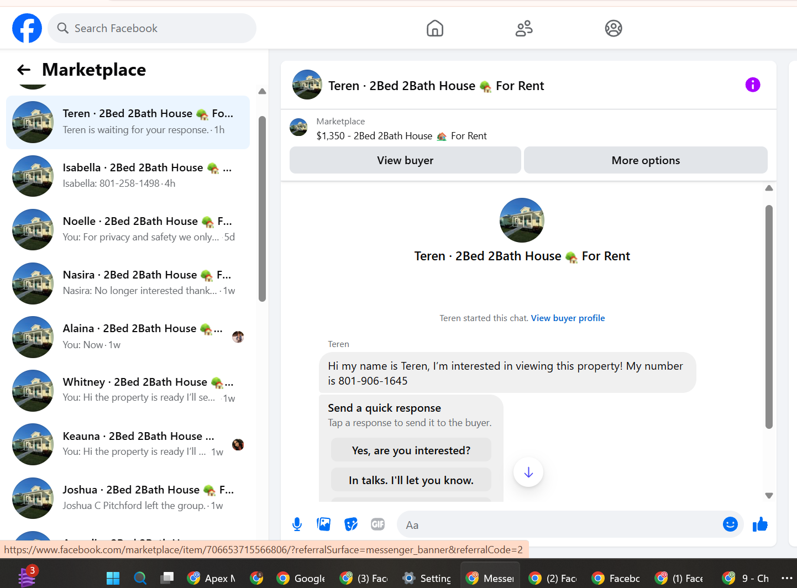The height and width of the screenshot is (588, 797).
Task: Click the chat pane scrollbar thumb
Action: [x=769, y=317]
